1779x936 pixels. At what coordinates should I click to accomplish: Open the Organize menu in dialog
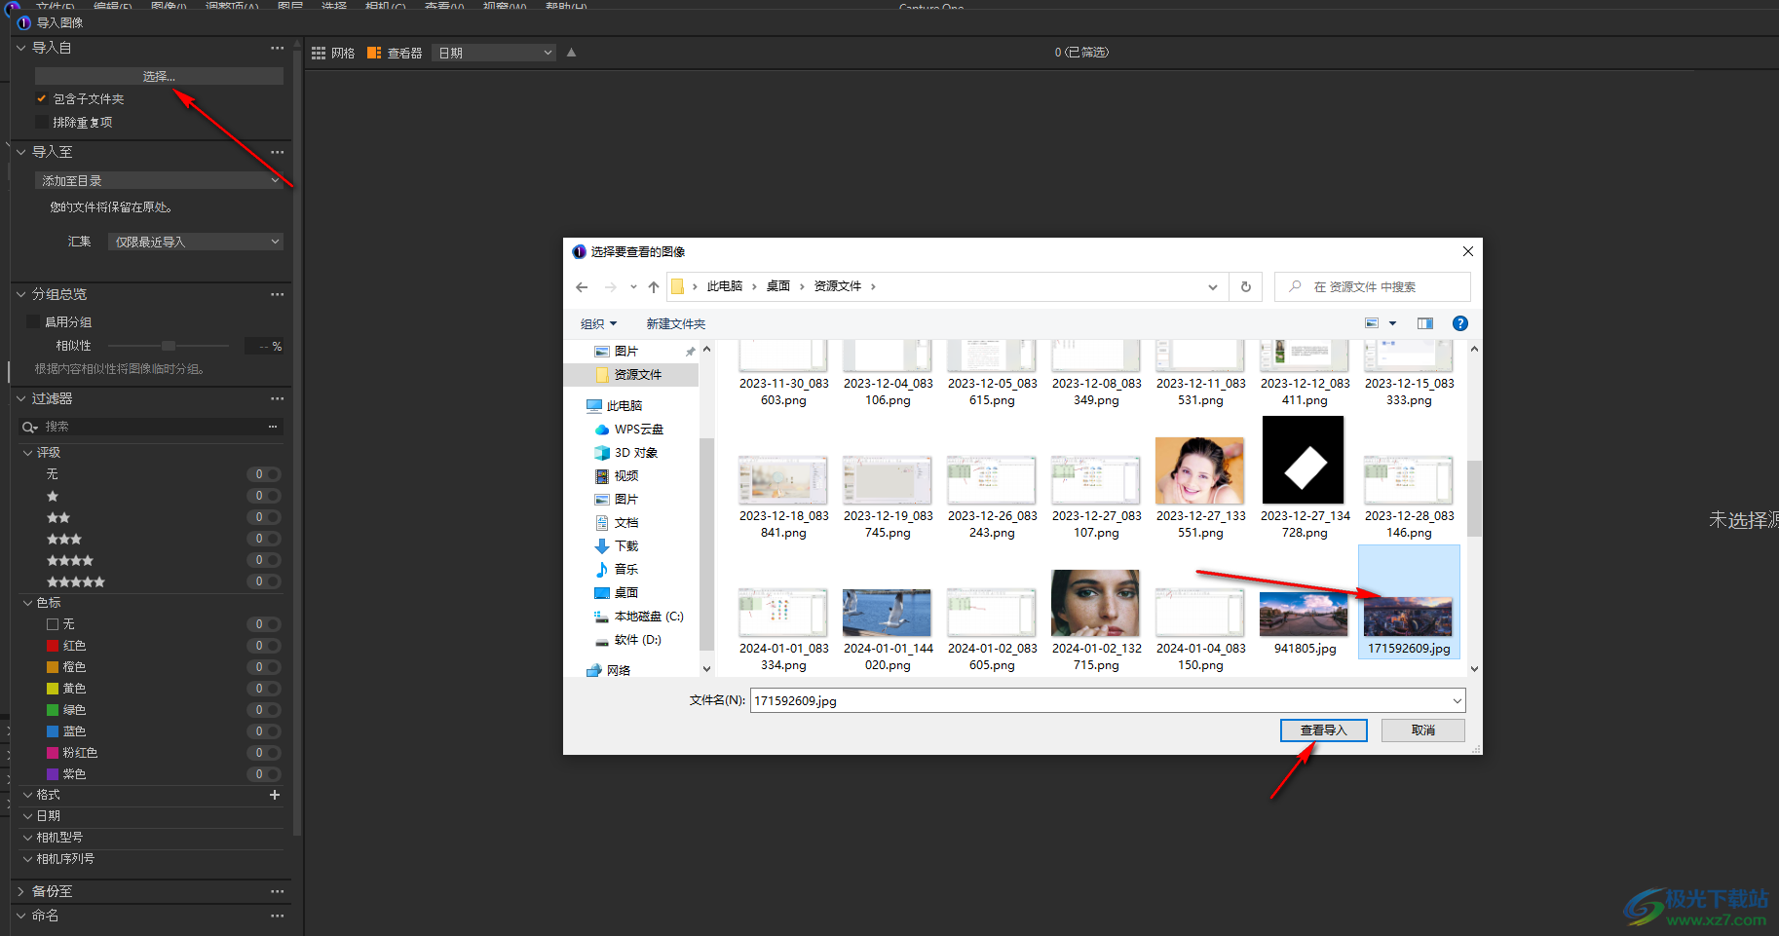coord(598,324)
